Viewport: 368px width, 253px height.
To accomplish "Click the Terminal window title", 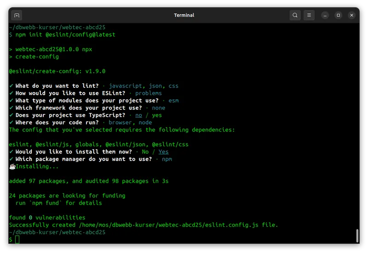I will [184, 15].
